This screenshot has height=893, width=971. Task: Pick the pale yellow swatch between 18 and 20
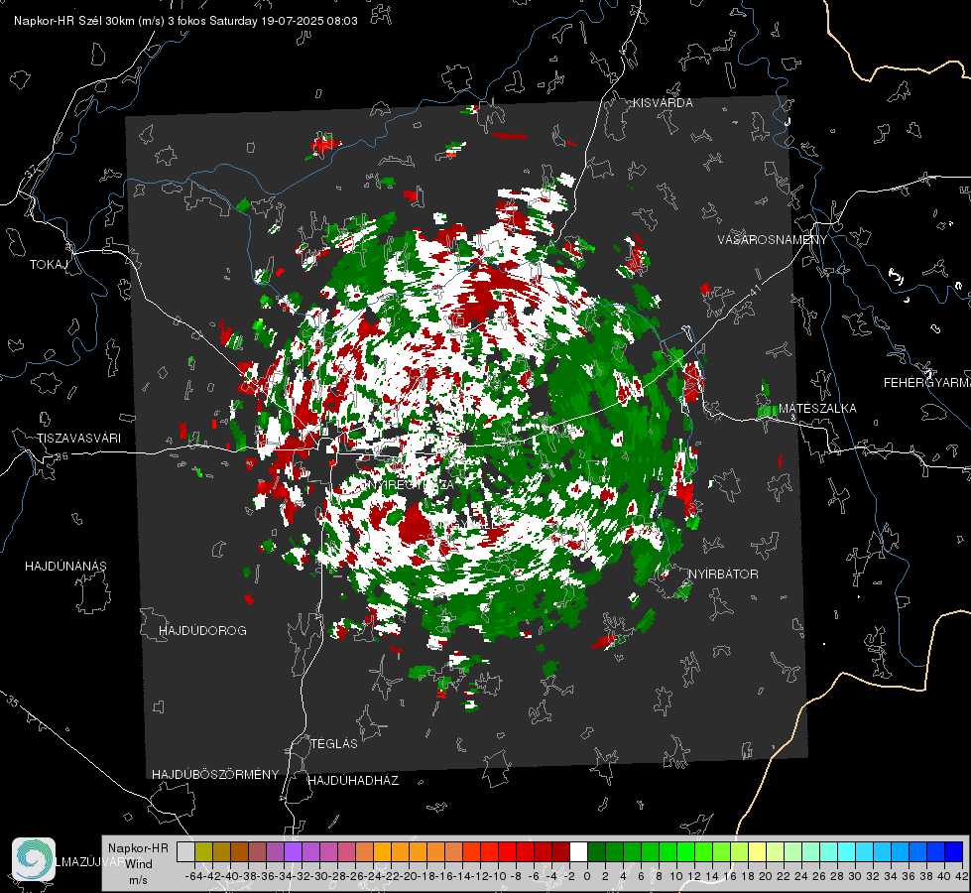click(x=757, y=851)
